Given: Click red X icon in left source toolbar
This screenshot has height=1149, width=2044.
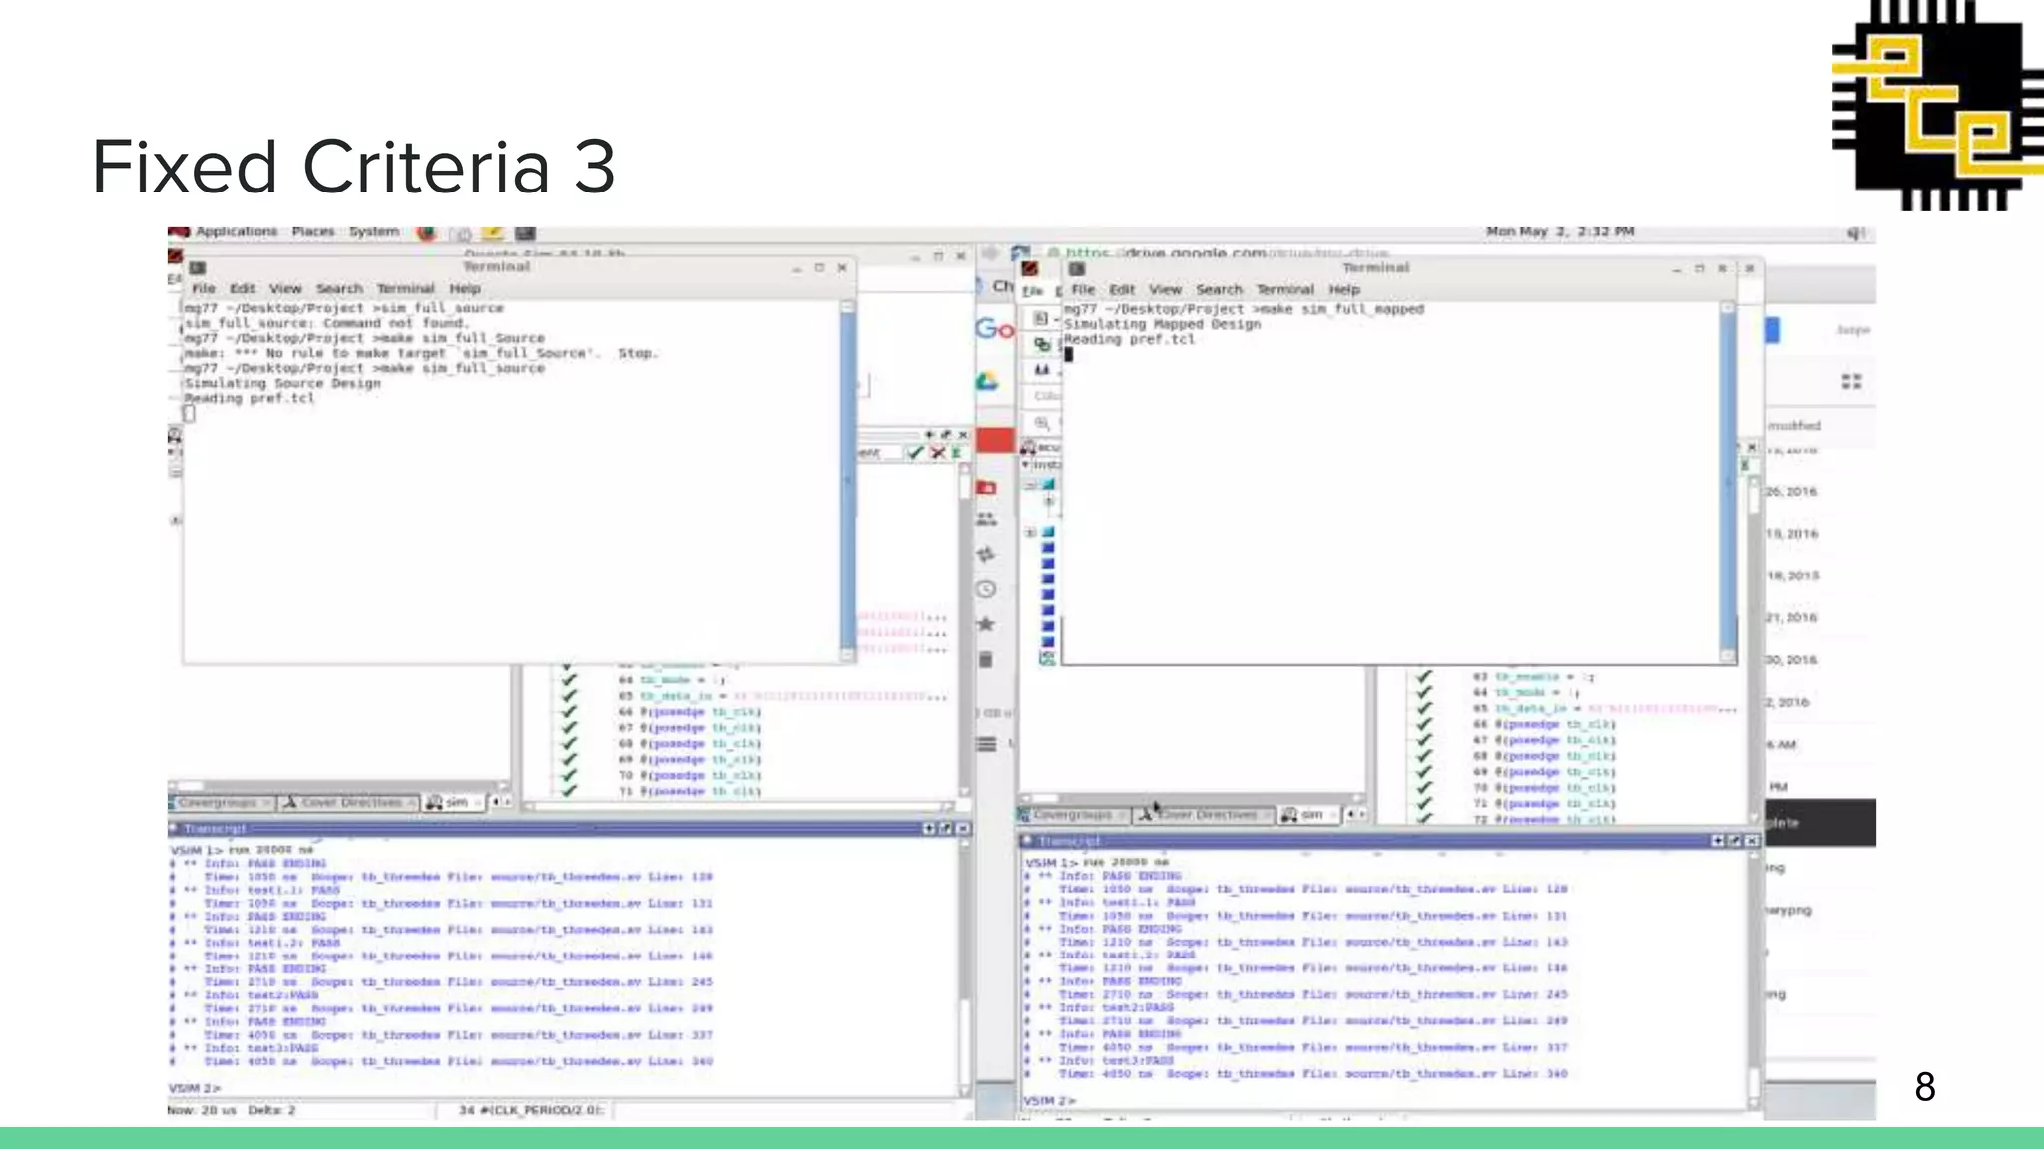Looking at the screenshot, I should point(938,453).
